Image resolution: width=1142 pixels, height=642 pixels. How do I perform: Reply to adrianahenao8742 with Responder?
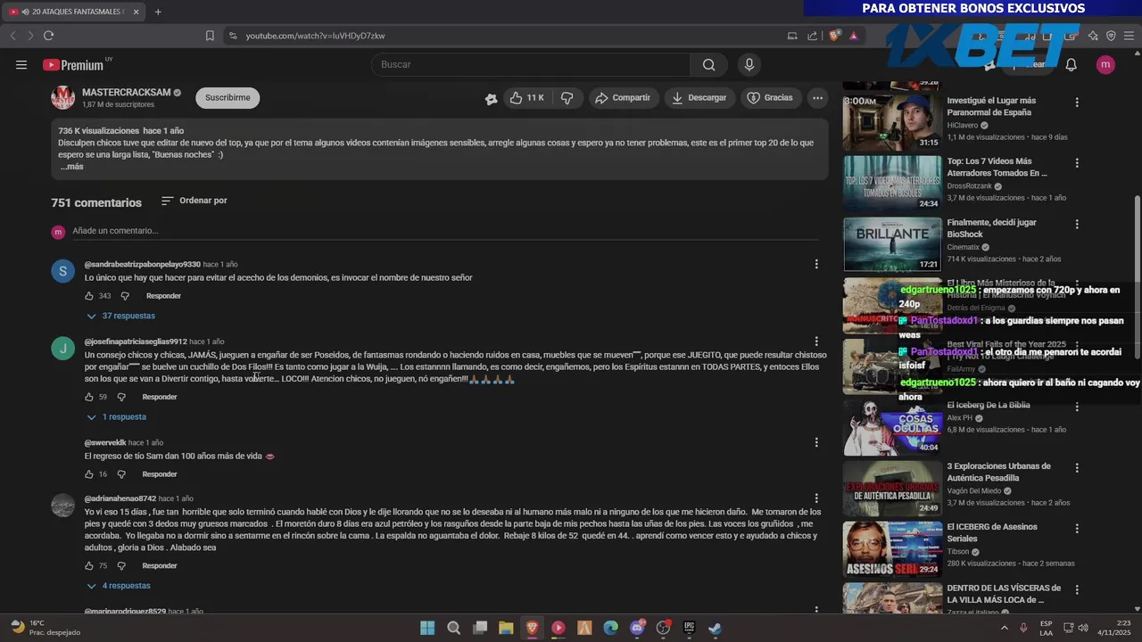click(x=160, y=566)
